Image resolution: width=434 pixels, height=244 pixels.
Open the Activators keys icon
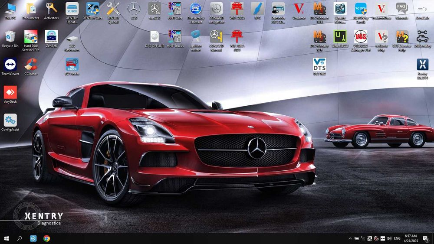click(52, 11)
